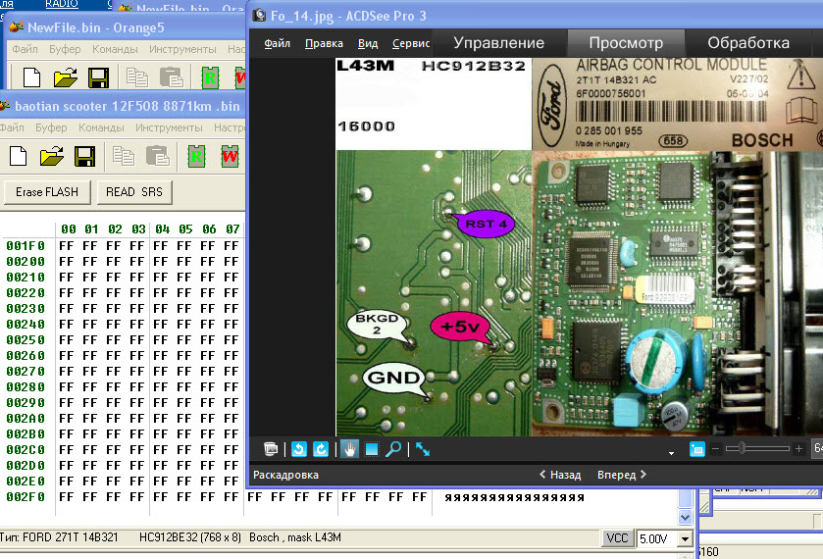823x559 pixels.
Task: Open Файл menu in ACDSee
Action: [278, 43]
